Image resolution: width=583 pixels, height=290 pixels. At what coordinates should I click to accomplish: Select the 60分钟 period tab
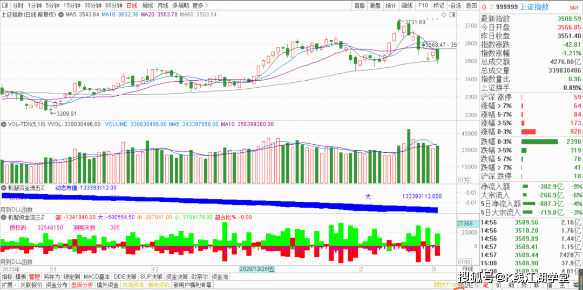(x=113, y=5)
